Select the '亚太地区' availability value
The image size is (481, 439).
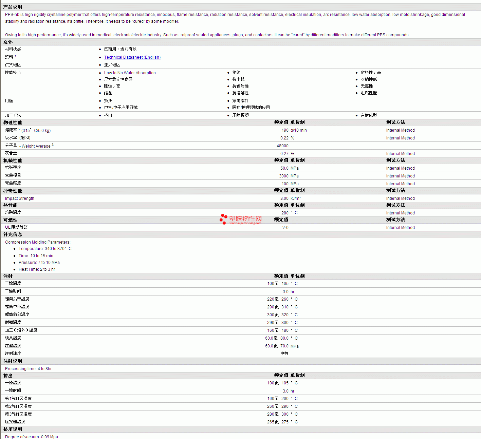112,65
